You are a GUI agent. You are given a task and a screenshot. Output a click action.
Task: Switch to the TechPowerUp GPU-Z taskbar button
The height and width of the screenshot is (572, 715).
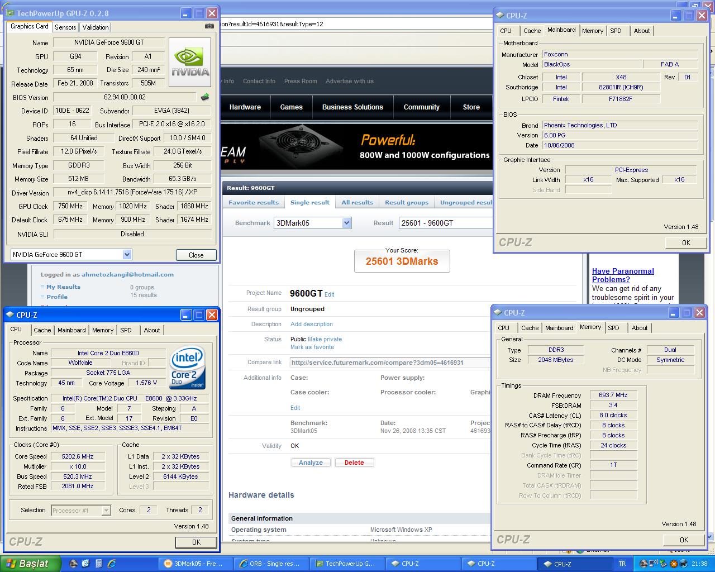346,564
